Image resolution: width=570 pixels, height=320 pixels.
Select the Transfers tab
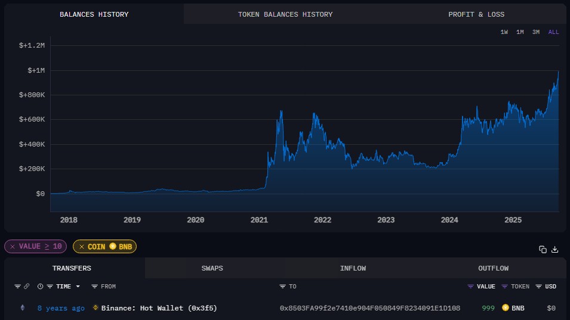[x=72, y=268]
